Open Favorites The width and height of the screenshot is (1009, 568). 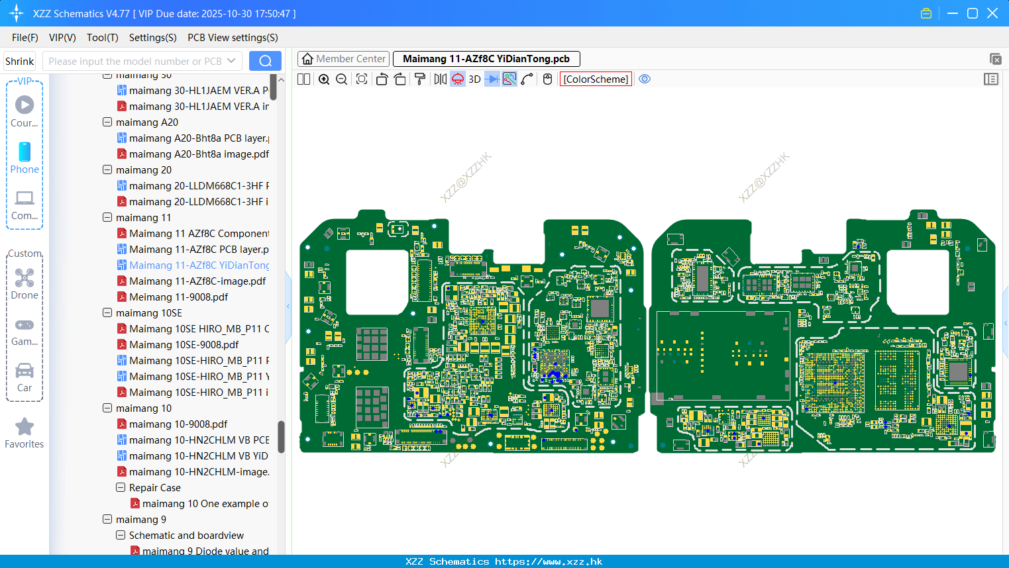[25, 434]
